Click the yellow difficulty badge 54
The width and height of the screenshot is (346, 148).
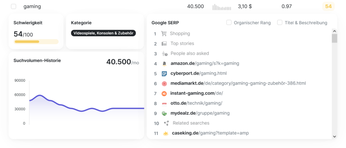(329, 6)
